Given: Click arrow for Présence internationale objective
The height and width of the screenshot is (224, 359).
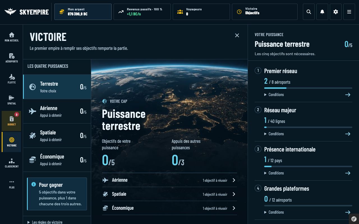Looking at the screenshot, I should pos(348,173).
